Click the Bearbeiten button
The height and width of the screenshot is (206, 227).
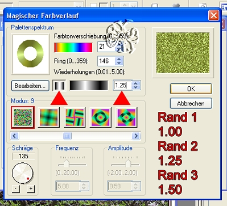(x=30, y=86)
